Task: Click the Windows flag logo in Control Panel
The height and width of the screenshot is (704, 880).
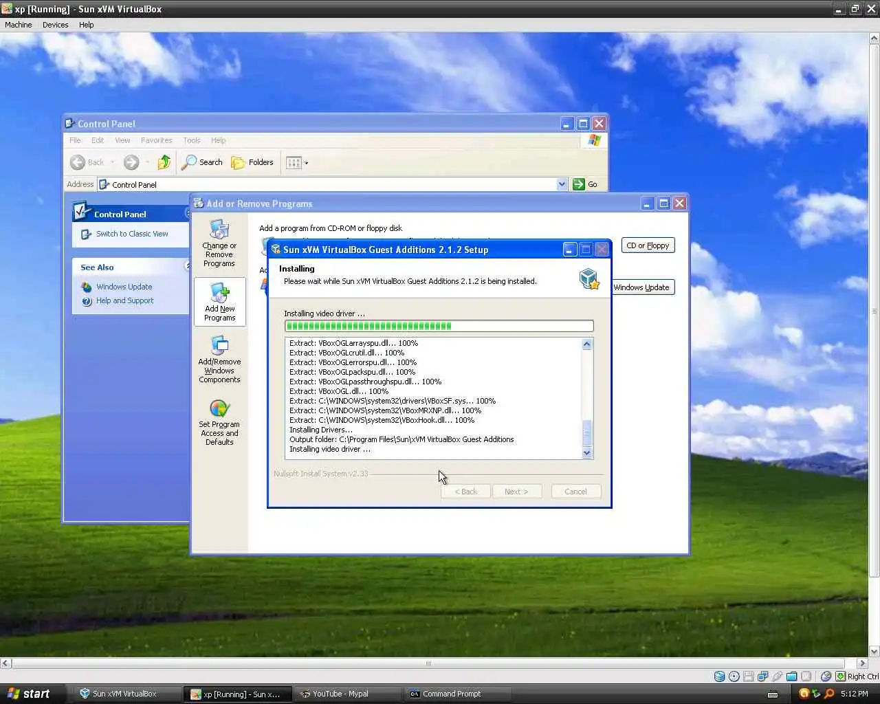Action: (595, 140)
